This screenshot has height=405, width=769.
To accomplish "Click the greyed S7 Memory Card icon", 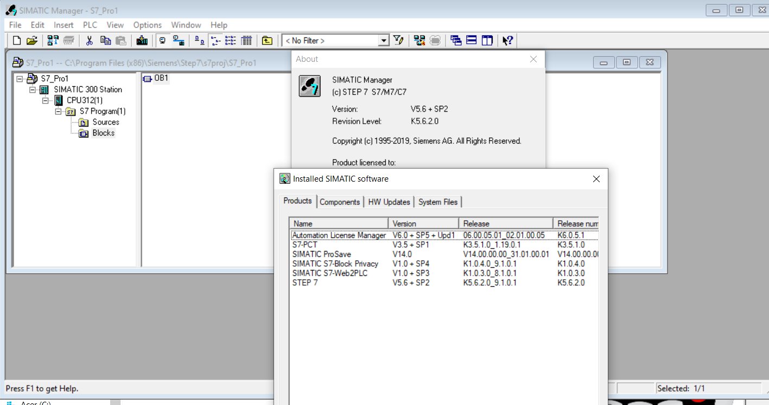I will point(69,40).
